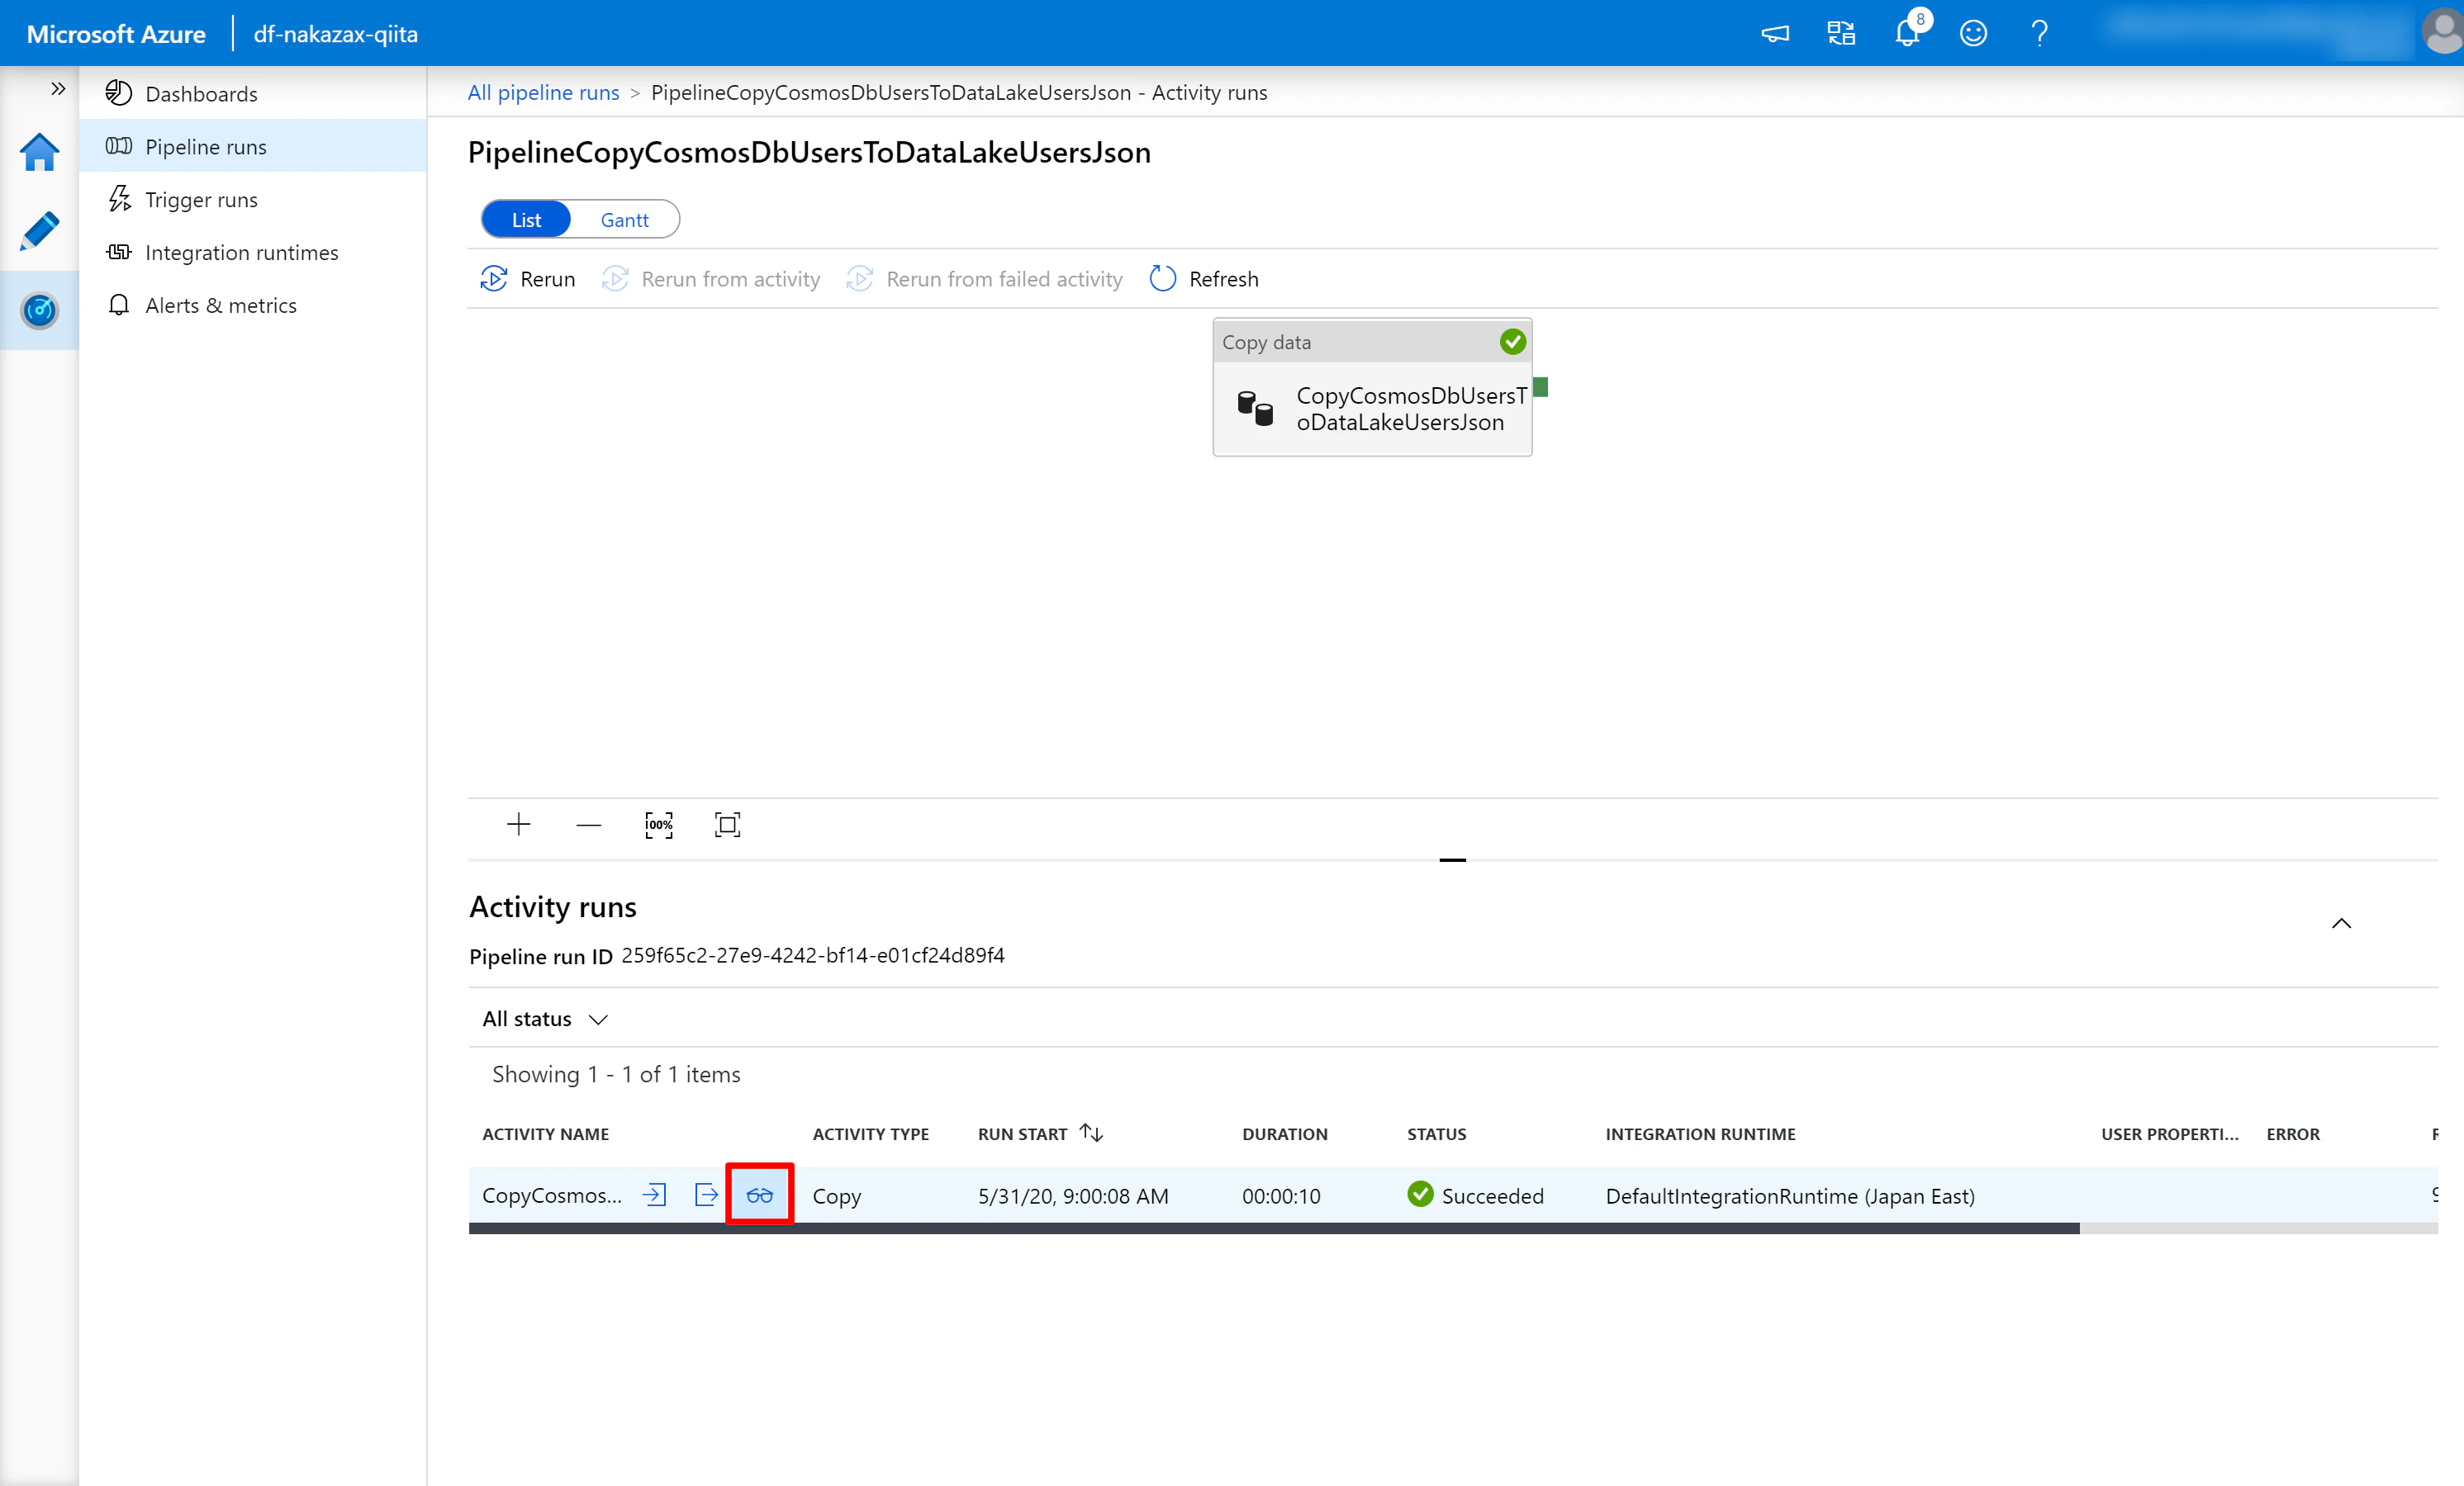Expand the left navigation rail chevron
Viewport: 2464px width, 1486px height.
pyautogui.click(x=58, y=89)
